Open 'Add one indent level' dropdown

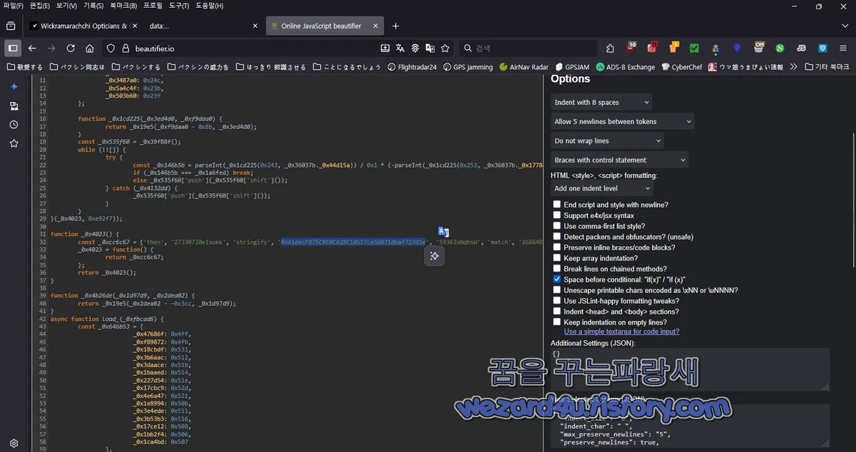tap(602, 189)
